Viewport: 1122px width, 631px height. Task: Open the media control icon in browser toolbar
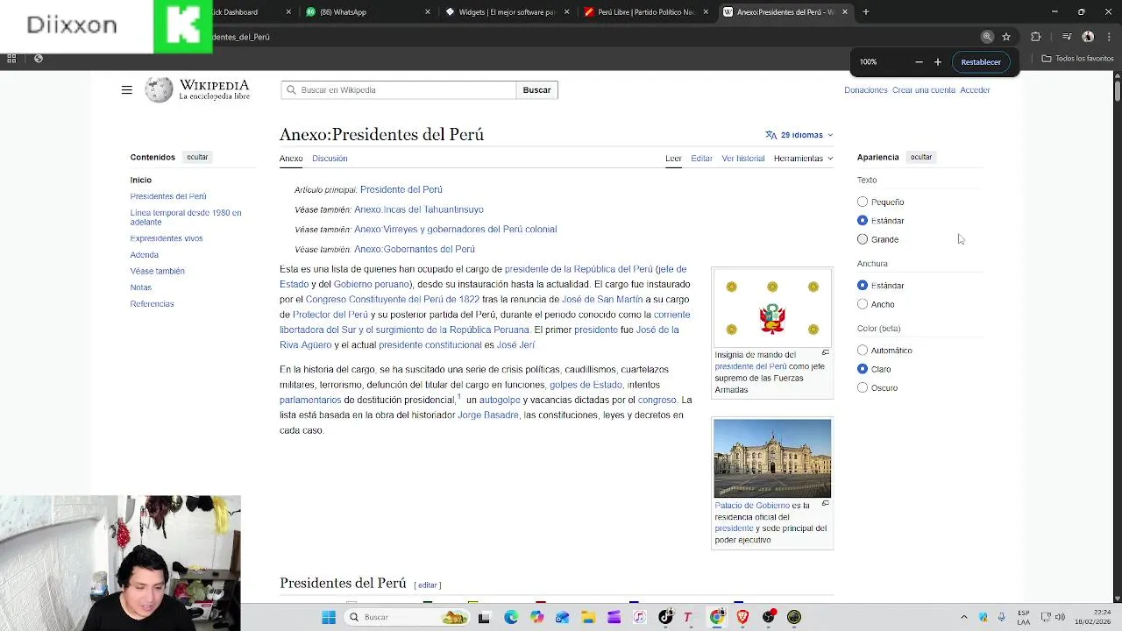pyautogui.click(x=1067, y=37)
